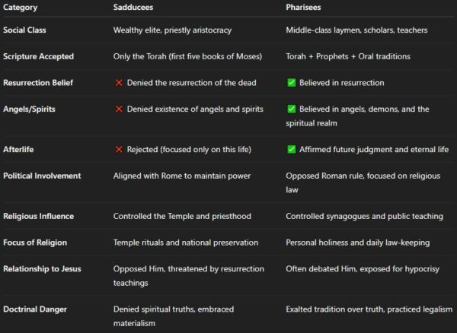Click the "Controlled synagogues and public teaching" cell

click(364, 216)
